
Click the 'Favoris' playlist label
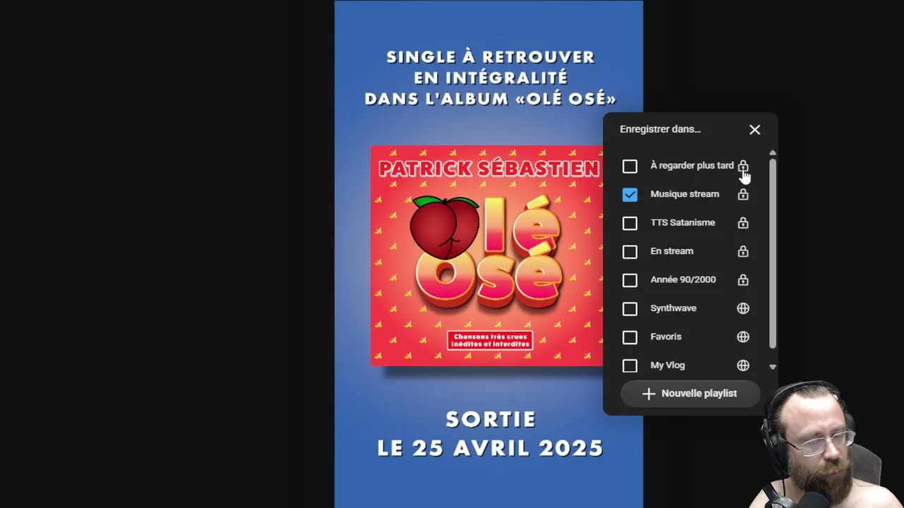(x=666, y=337)
